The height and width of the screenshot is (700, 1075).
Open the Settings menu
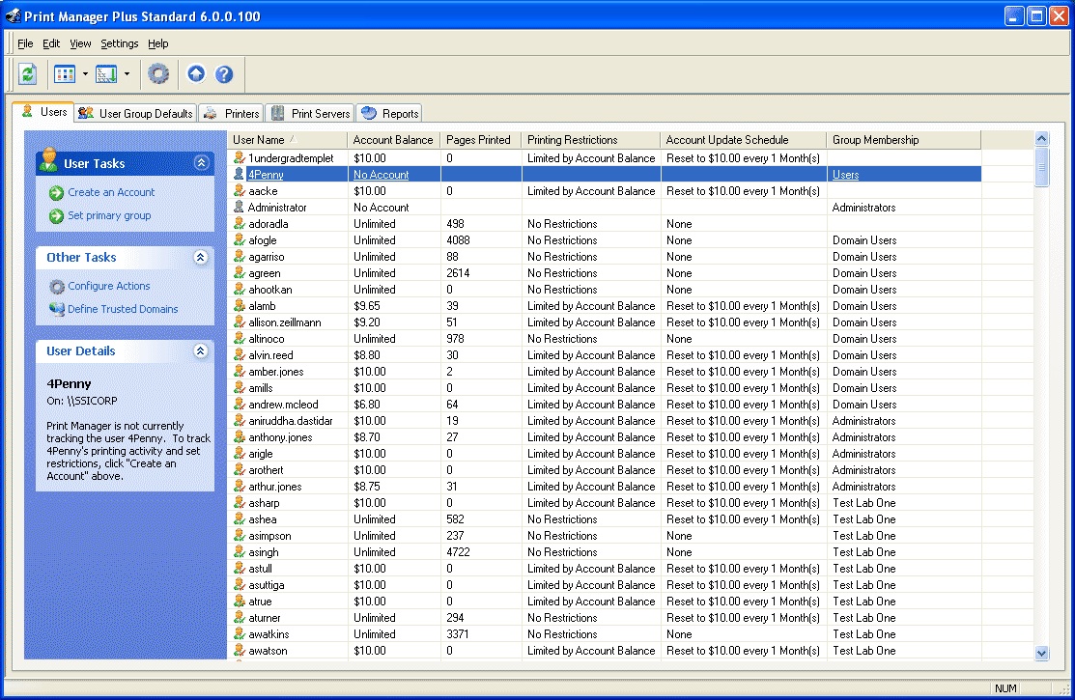pos(120,43)
